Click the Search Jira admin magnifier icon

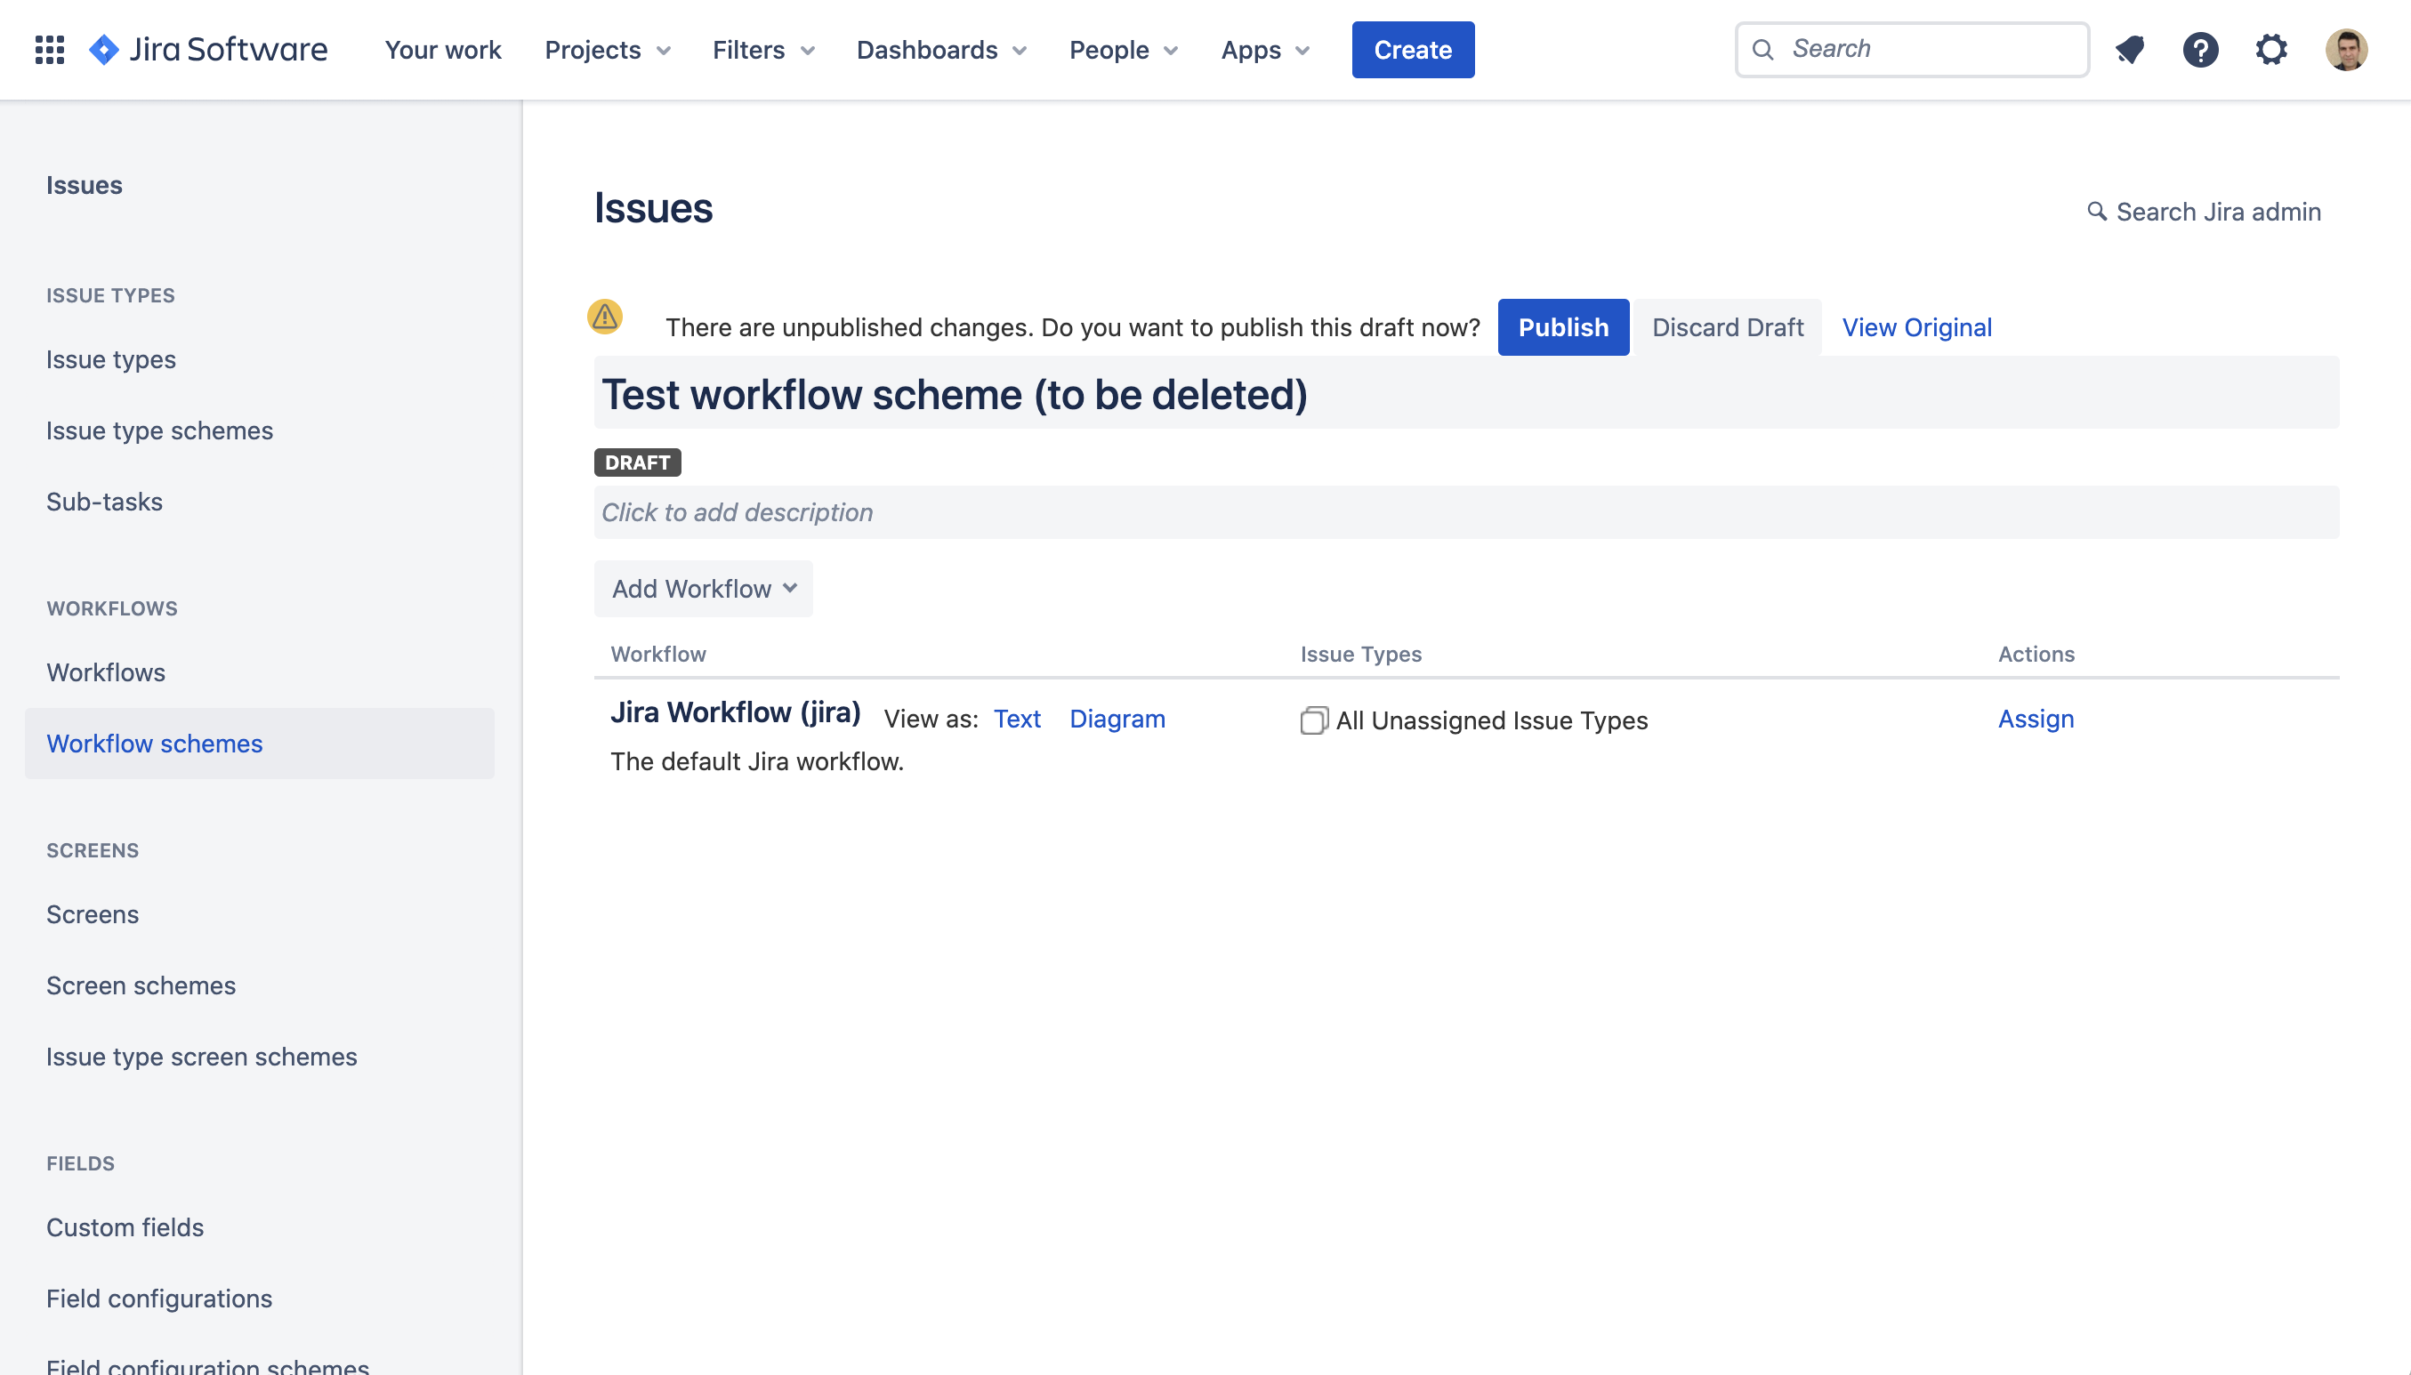click(x=2097, y=211)
